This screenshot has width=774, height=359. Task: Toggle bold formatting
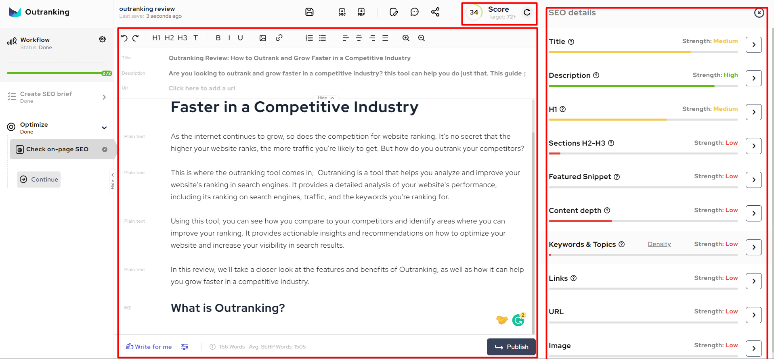[218, 38]
